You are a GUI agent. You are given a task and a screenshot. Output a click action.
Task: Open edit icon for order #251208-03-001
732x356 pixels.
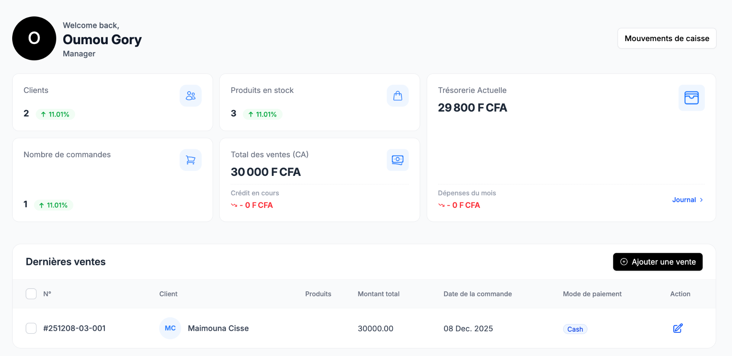click(x=677, y=328)
